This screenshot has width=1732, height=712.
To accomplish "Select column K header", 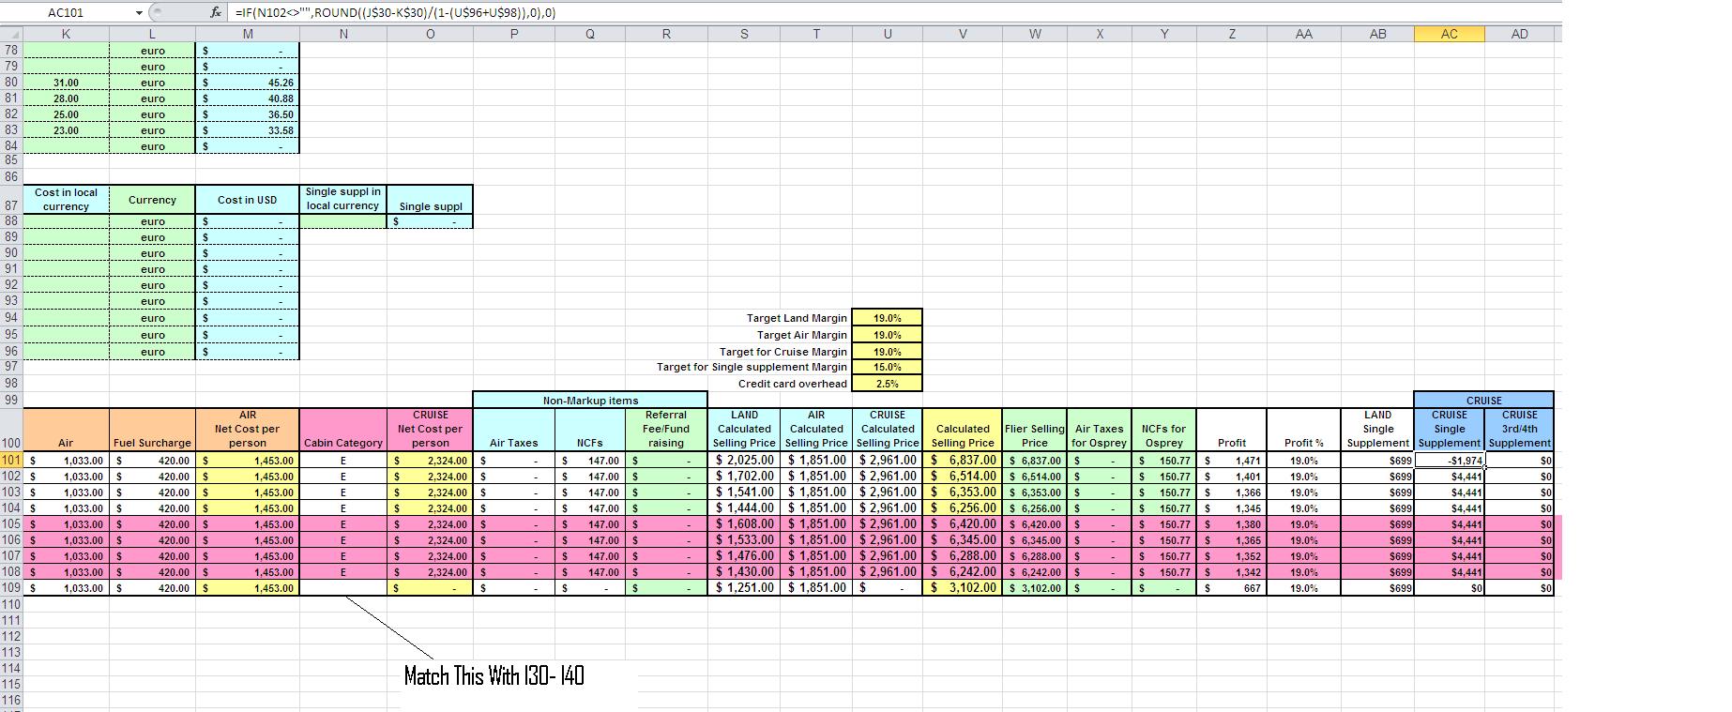I will point(66,34).
